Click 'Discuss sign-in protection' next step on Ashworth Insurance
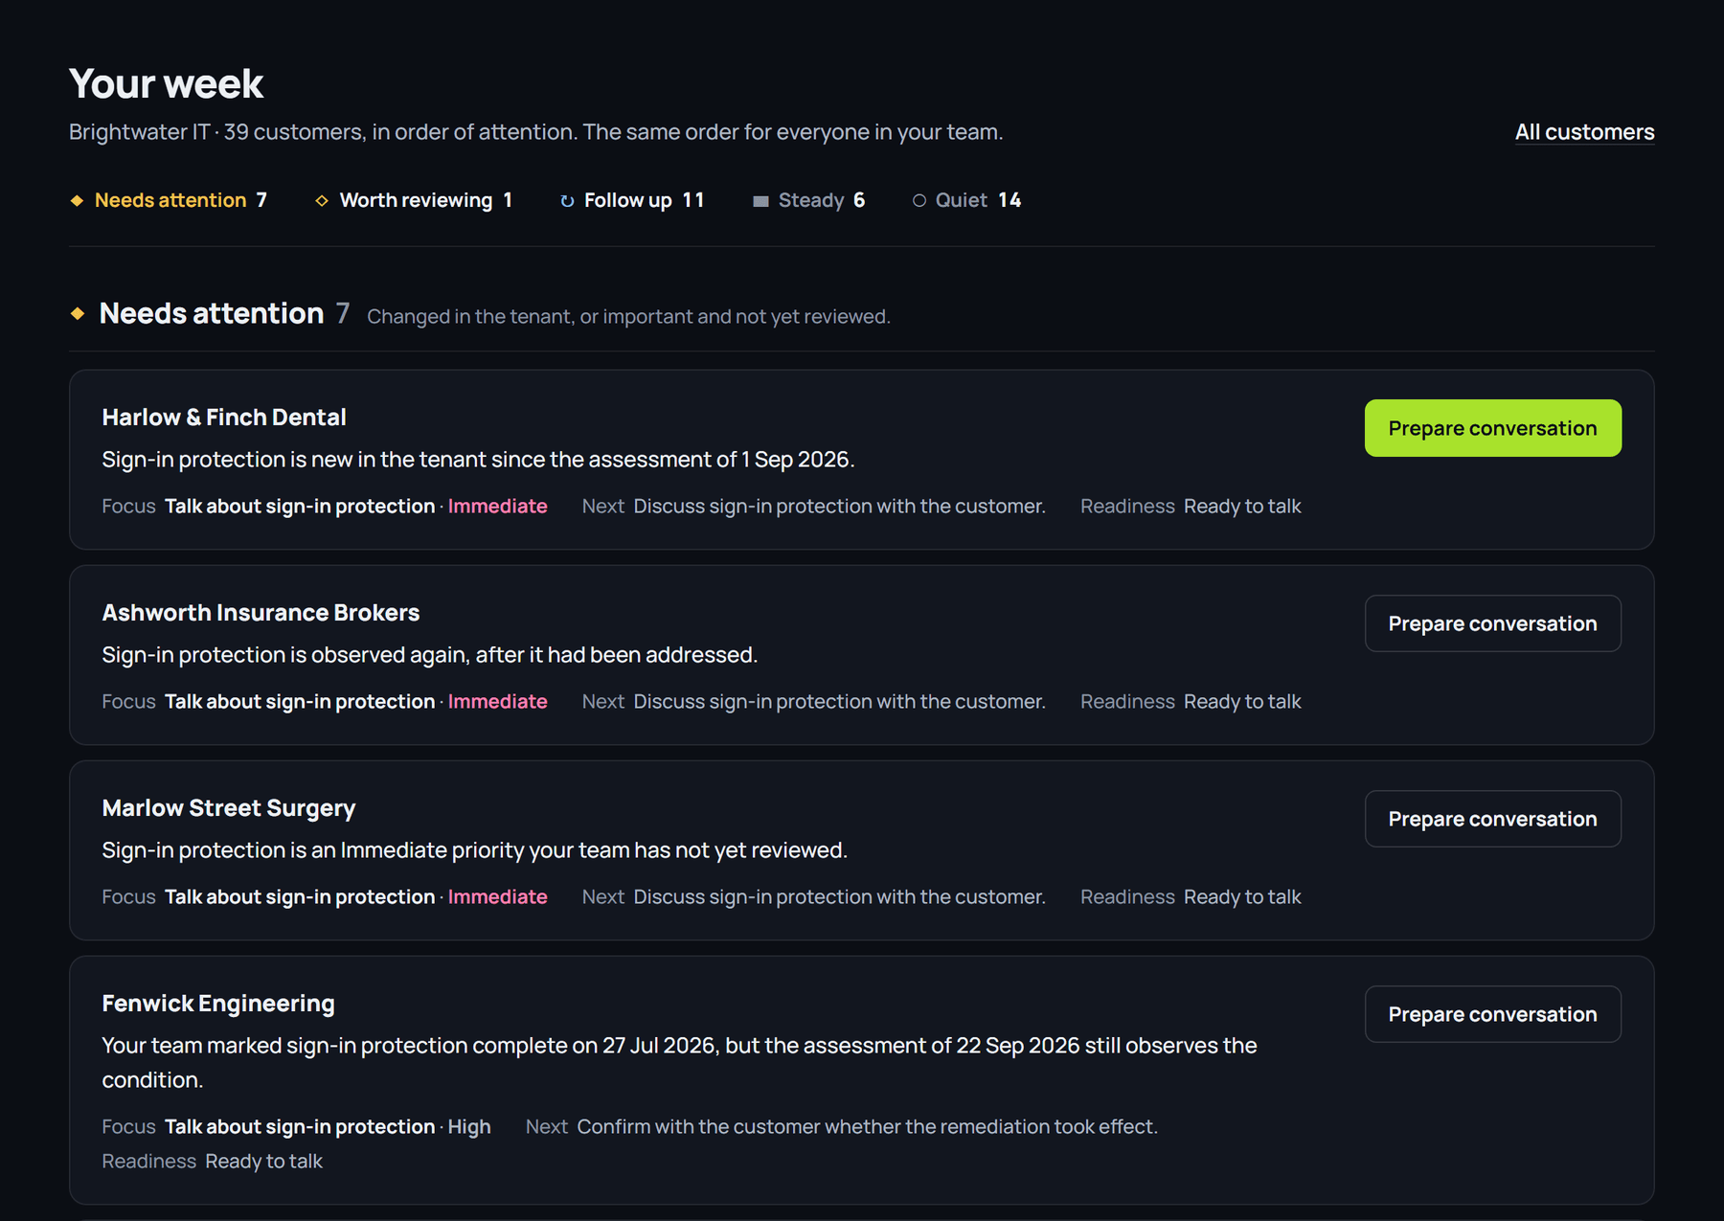1724x1221 pixels. 839,702
